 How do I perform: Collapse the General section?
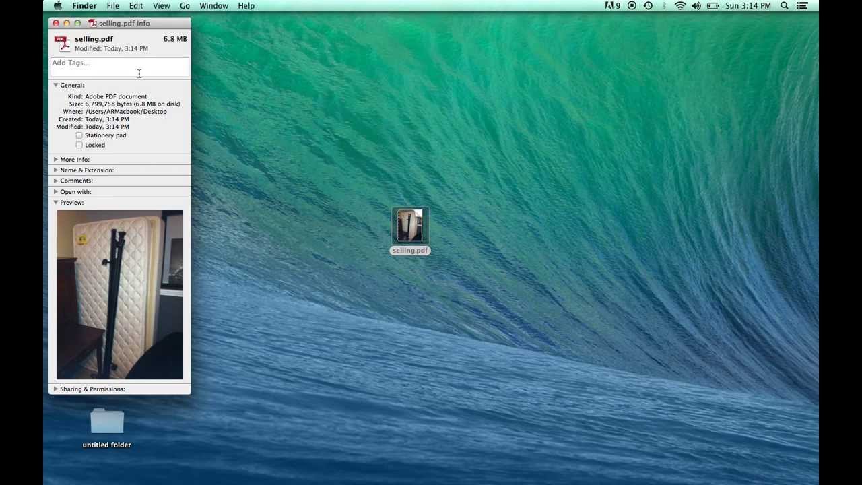[56, 86]
